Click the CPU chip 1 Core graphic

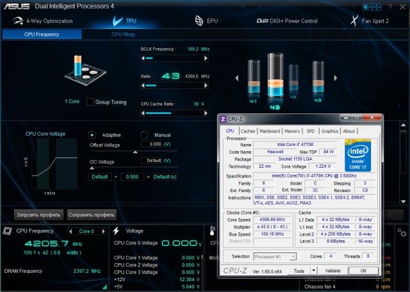click(85, 70)
